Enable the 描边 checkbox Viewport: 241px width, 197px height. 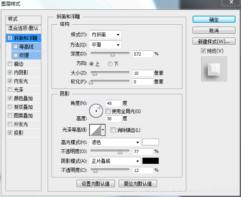(x=10, y=64)
